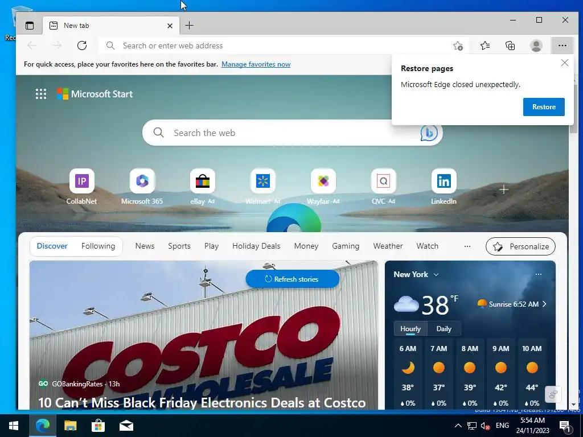
Task: Click the browser Forward arrow
Action: pyautogui.click(x=57, y=46)
